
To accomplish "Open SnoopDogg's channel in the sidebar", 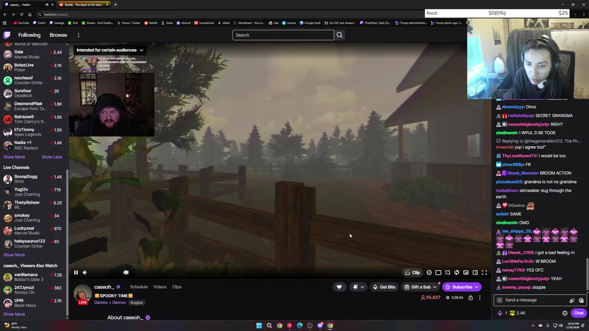I will coord(33,179).
